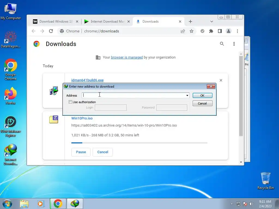Screen dimensions: 279x209
Task: Open Downloads page more actions menu
Action: click(234, 44)
